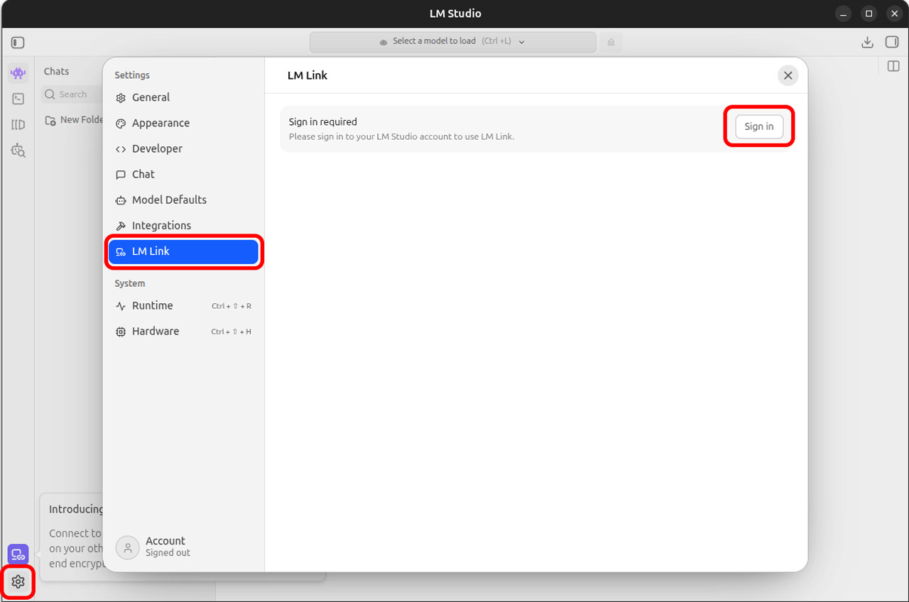909x602 pixels.
Task: Open the Chat view icon in the left rail
Action: coord(18,73)
